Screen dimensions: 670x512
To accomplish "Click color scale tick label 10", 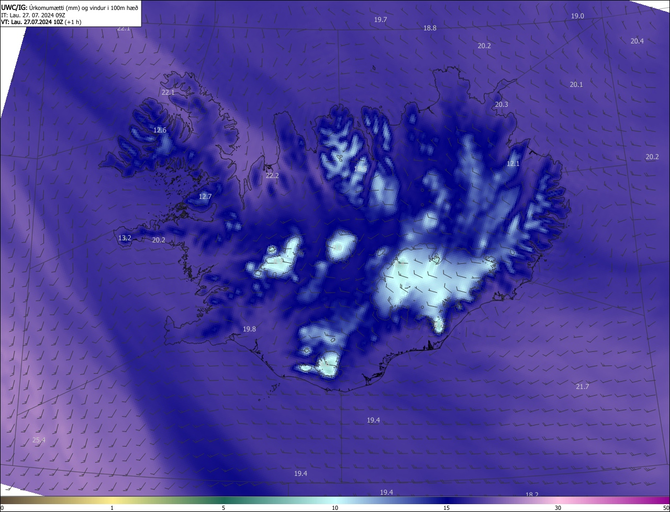I will (x=335, y=508).
